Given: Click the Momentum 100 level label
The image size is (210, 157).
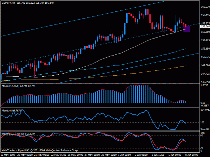Looking at the screenshot, I should click(x=202, y=123).
